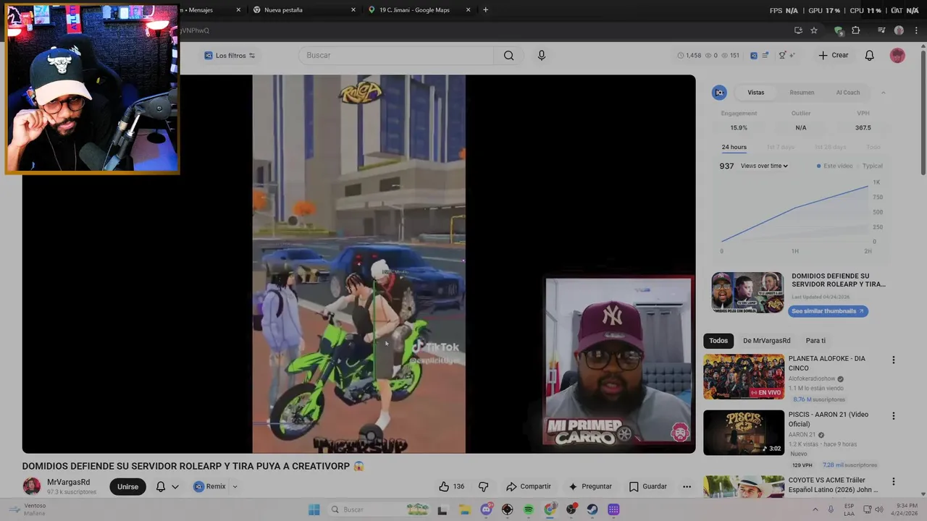Click install app icon in address bar
Screen dimensions: 927x521
coord(798,30)
